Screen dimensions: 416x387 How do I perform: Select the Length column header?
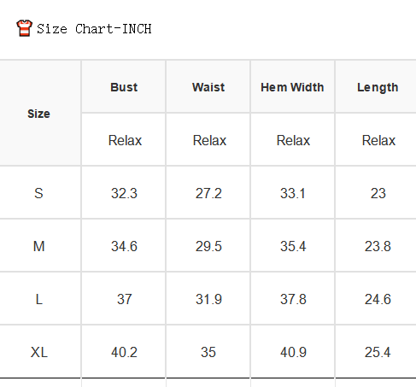click(x=378, y=87)
